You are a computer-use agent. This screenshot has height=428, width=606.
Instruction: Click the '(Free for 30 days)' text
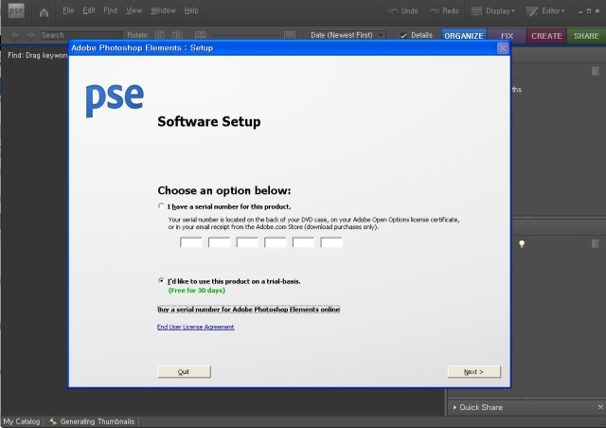197,291
